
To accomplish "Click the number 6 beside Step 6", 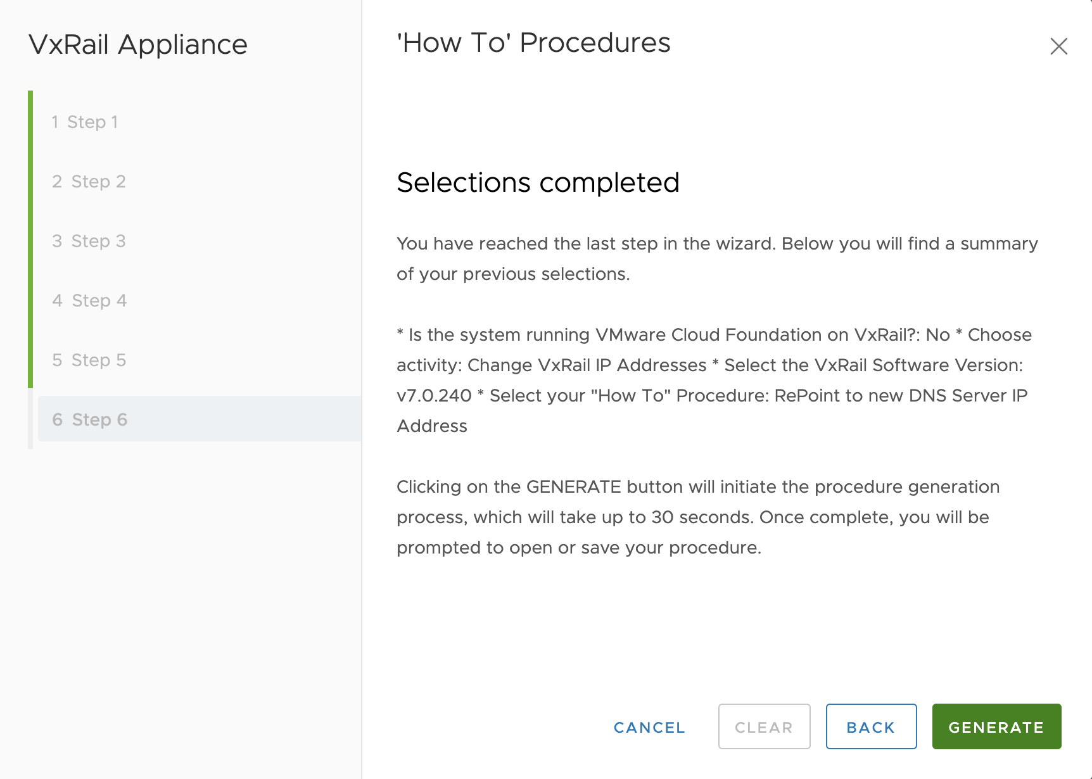I will pos(57,419).
